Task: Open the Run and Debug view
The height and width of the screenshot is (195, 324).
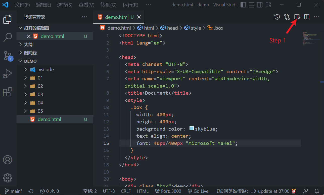Action: tap(8, 74)
